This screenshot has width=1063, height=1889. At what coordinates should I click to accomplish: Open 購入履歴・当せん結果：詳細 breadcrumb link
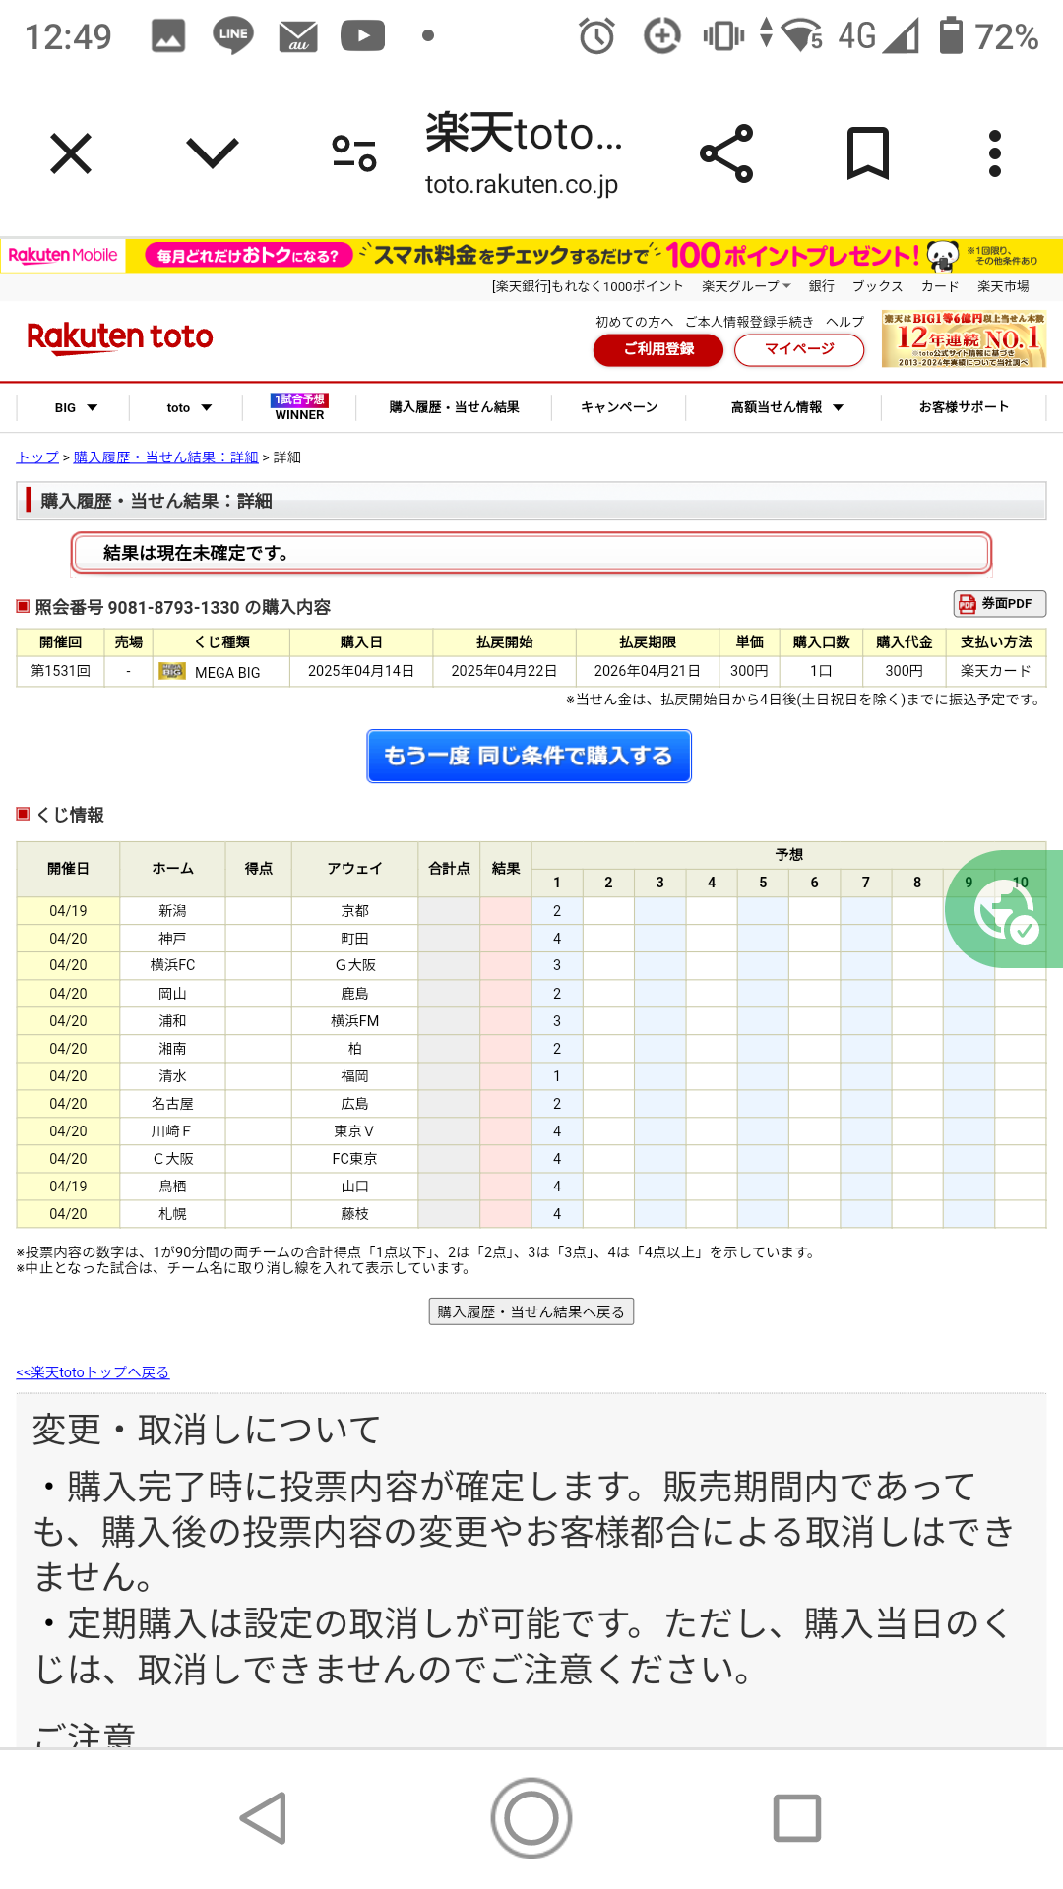165,457
